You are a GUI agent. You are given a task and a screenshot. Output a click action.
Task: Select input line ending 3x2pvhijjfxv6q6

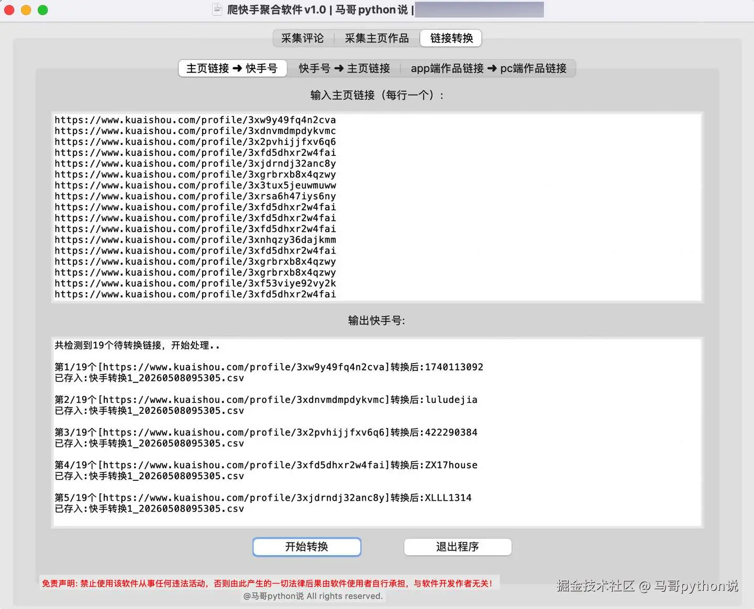coord(195,142)
